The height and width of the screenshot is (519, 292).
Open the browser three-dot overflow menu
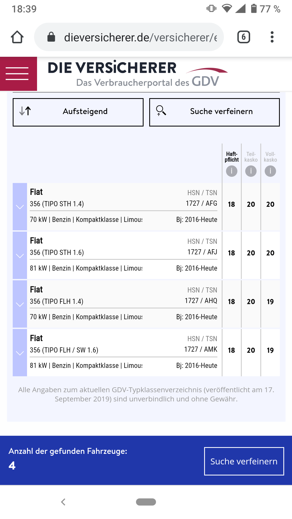coord(272,37)
